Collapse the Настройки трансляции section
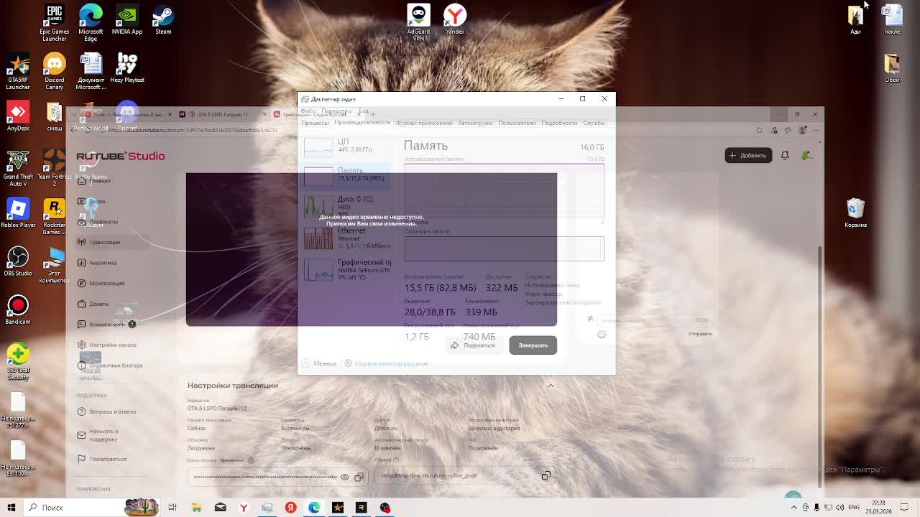The height and width of the screenshot is (517, 920). pos(551,386)
